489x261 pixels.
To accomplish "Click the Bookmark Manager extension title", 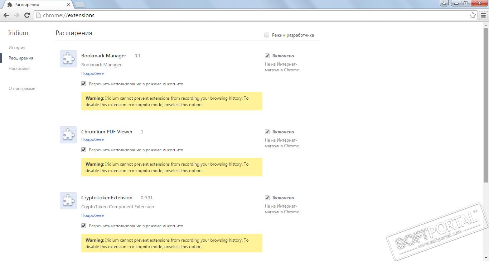I will coord(104,56).
